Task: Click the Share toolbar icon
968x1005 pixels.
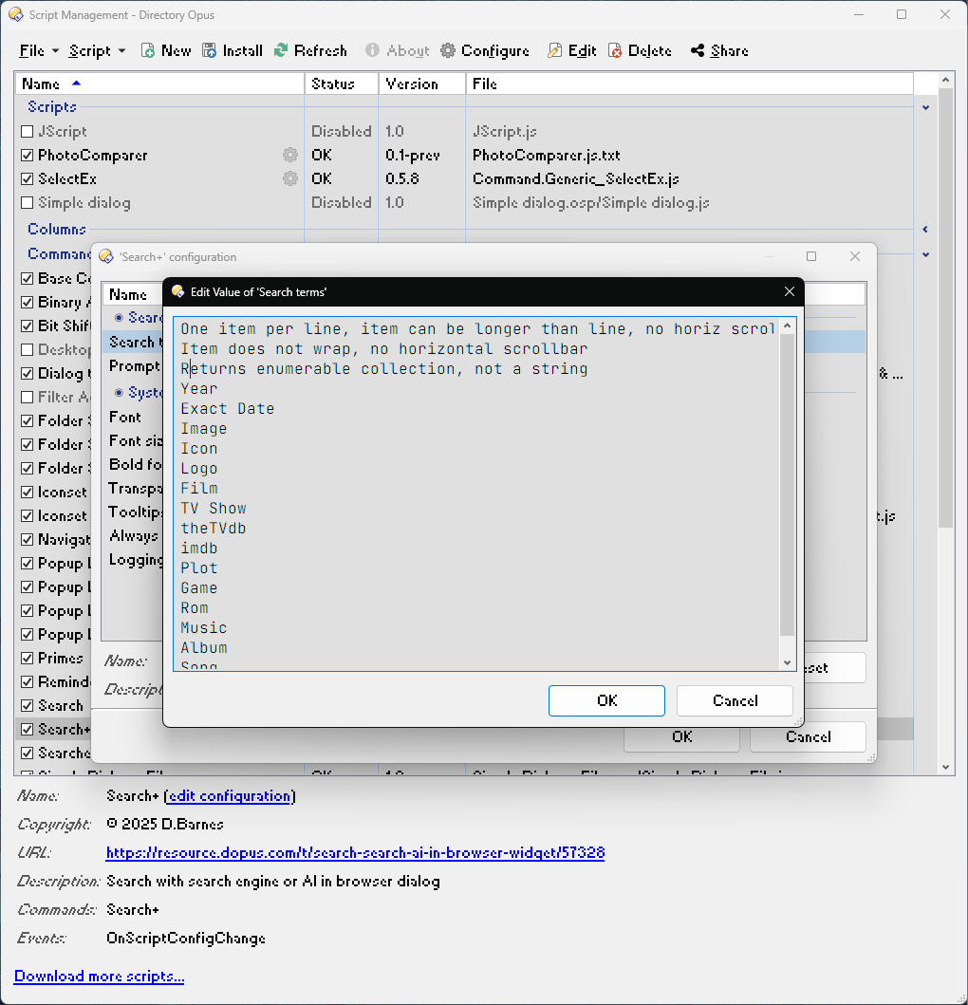Action: coord(698,51)
